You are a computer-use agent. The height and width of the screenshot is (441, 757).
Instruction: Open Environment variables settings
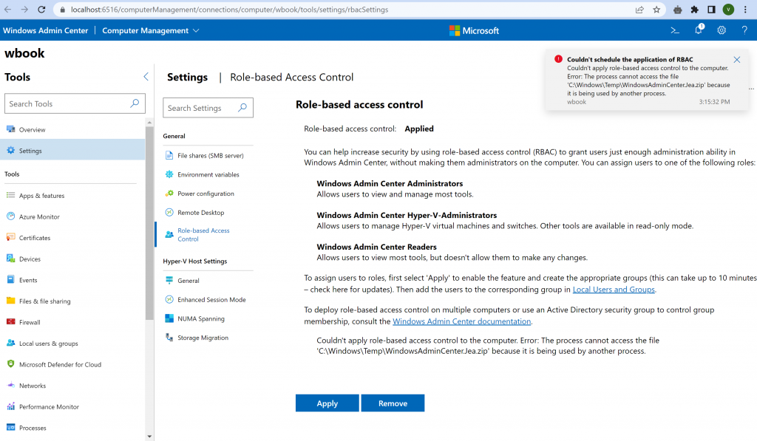coord(208,174)
